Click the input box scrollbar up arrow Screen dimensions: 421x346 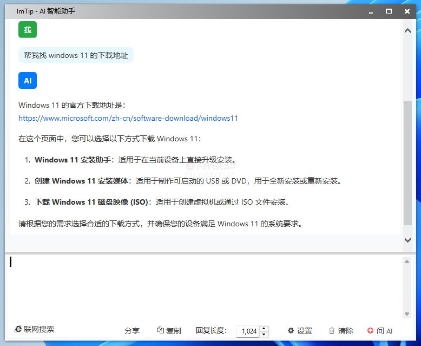(407, 262)
